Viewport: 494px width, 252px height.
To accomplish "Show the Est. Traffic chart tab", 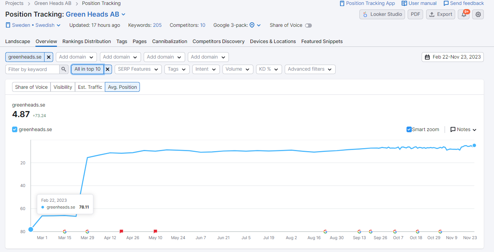I will point(90,87).
